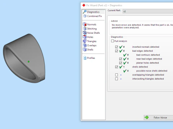Toggle inverted normals detected checkbox
The height and width of the screenshot is (129, 173).
[116, 47]
